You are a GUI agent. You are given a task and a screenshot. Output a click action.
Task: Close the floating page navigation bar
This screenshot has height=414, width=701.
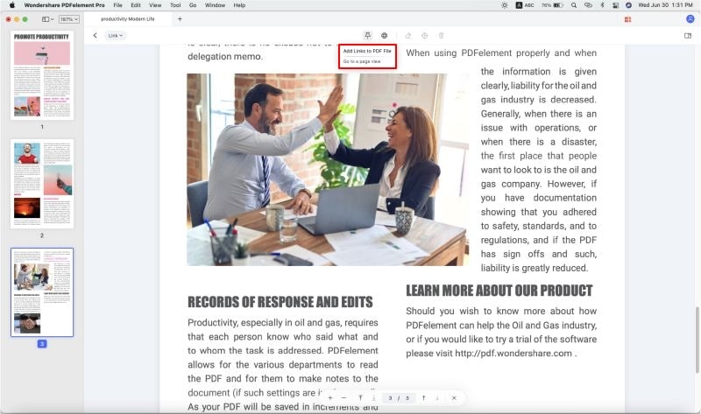(x=454, y=398)
